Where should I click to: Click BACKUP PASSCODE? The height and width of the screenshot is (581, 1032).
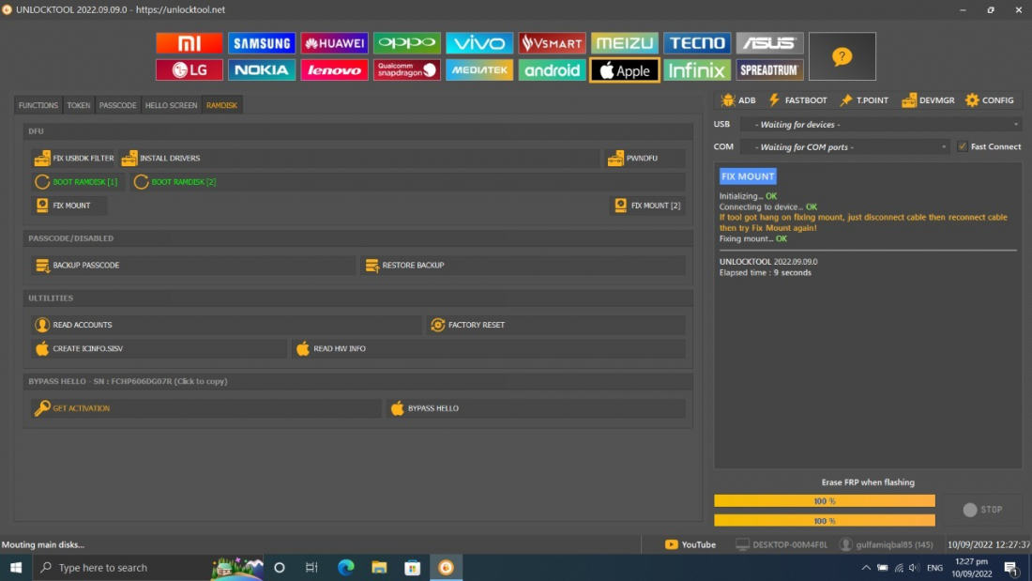tap(193, 266)
